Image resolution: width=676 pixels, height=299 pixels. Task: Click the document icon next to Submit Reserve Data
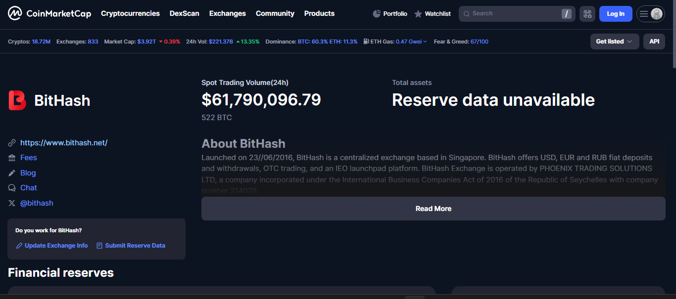pyautogui.click(x=99, y=246)
